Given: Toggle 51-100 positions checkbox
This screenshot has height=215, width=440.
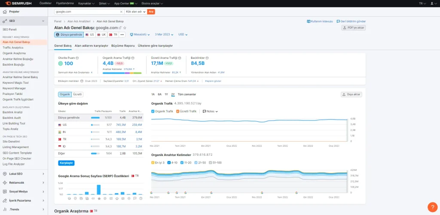Looking at the screenshot, I should point(211,162).
